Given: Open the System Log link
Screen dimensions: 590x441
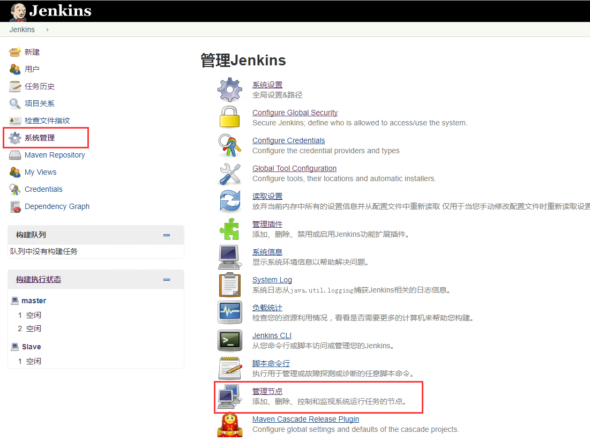Looking at the screenshot, I should coord(272,280).
